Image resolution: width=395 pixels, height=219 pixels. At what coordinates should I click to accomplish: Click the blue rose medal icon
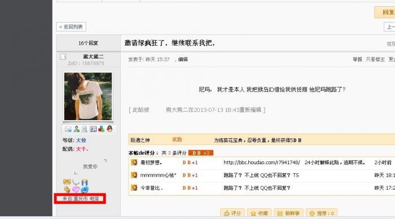[x=85, y=189]
